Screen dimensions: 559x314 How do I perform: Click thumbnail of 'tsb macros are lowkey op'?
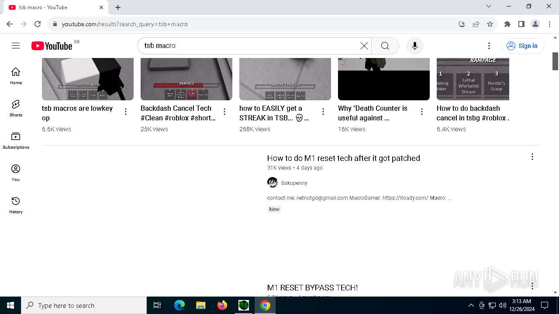click(x=88, y=79)
